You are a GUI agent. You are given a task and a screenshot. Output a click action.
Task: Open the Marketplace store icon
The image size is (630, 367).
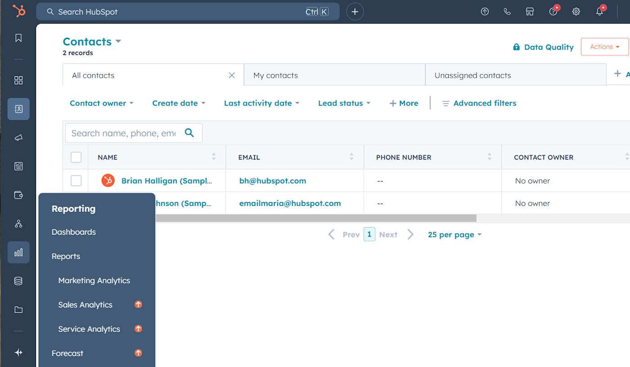click(x=530, y=12)
